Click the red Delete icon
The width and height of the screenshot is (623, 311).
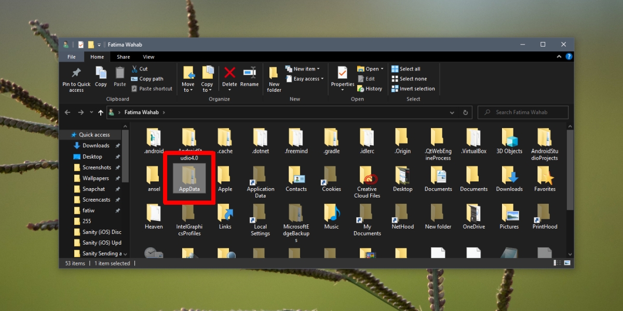click(229, 73)
